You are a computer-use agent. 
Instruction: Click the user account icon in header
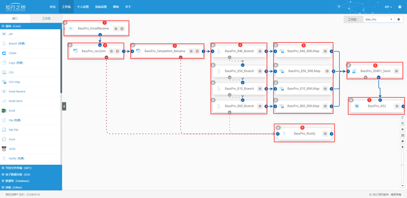tap(400, 7)
